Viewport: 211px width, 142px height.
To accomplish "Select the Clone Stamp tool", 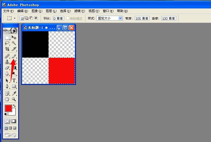I will click(7, 62).
